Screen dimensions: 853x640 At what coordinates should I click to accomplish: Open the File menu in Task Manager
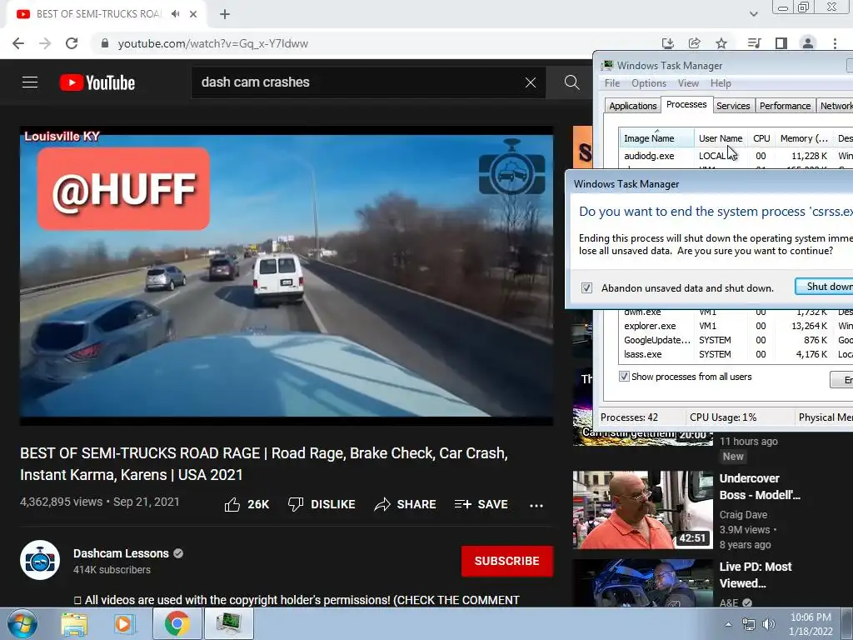point(612,83)
